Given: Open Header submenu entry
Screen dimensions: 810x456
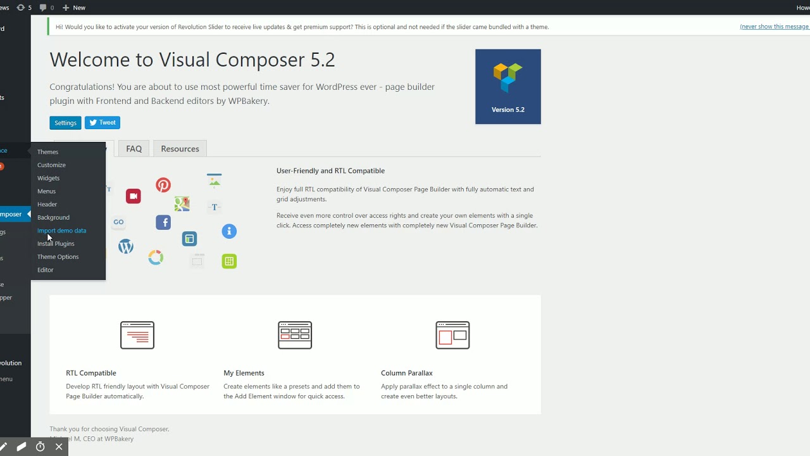Looking at the screenshot, I should pos(47,204).
